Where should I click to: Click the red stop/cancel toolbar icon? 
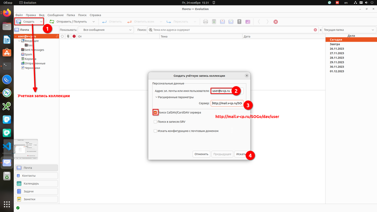point(275,22)
